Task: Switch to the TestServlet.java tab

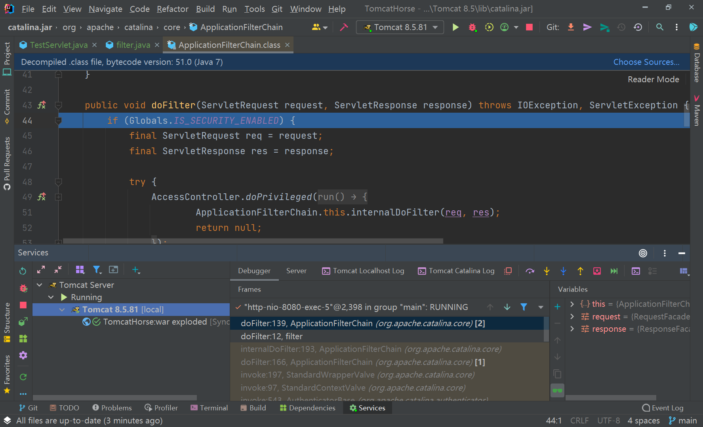Action: (x=59, y=45)
